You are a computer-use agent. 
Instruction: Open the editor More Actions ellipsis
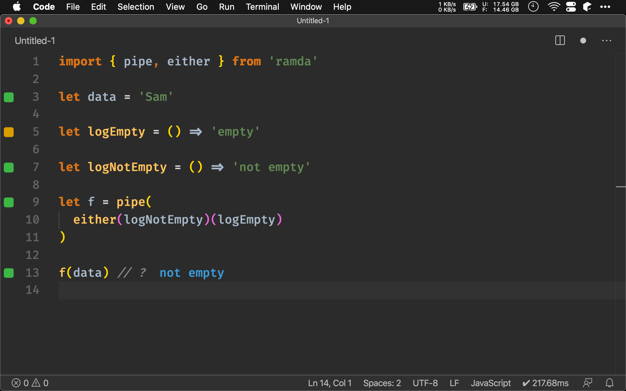[x=606, y=41]
